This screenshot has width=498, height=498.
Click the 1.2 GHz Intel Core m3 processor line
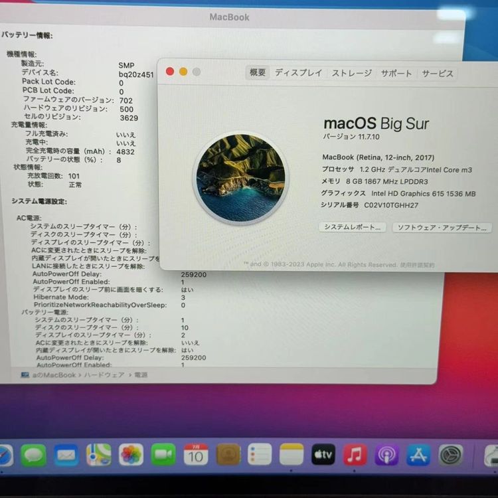(397, 169)
